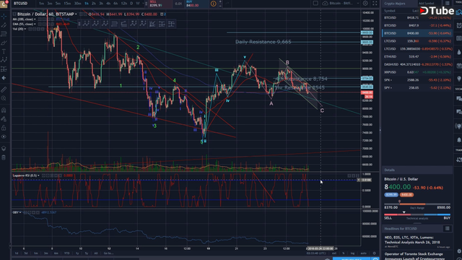Switch to the 5m timeframe

click(x=58, y=4)
